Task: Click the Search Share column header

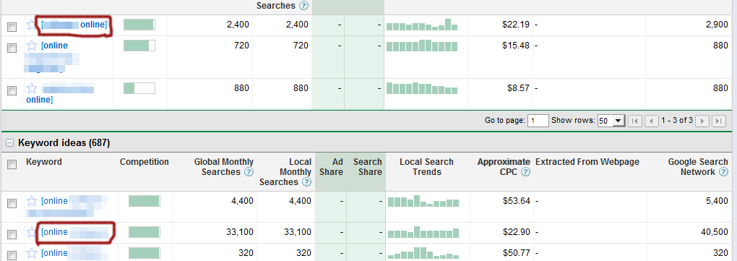Action: click(368, 167)
